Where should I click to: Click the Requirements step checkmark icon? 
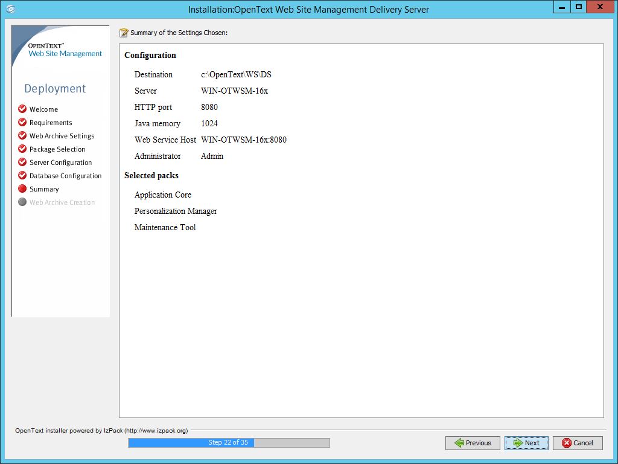point(22,122)
